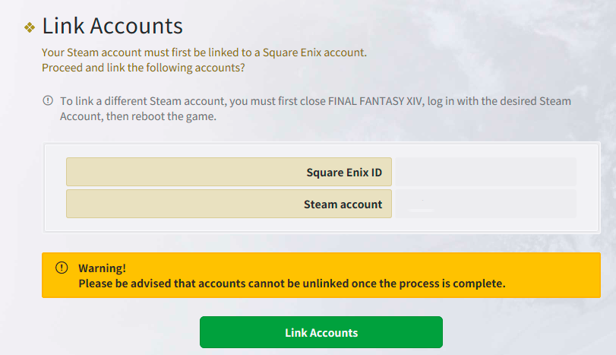Click the Steam account value field
This screenshot has height=355, width=616.
click(x=485, y=204)
